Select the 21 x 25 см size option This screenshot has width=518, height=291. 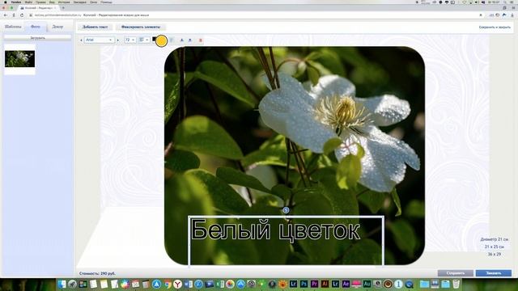click(x=495, y=247)
